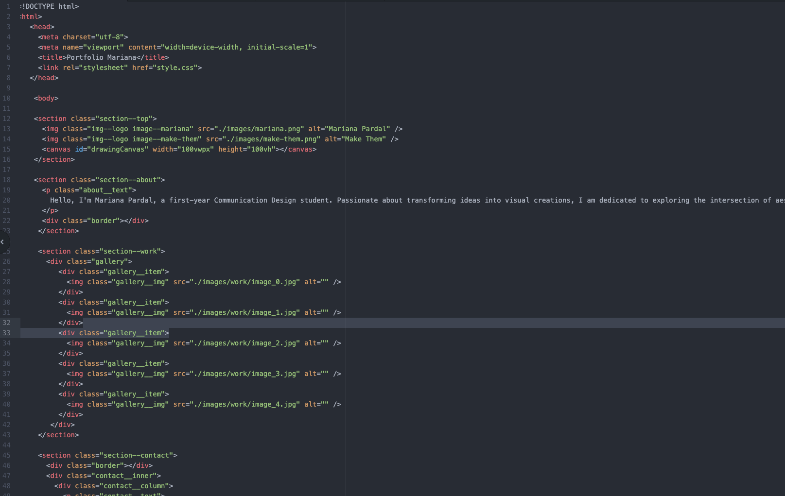The width and height of the screenshot is (785, 496).
Task: Click the 'Mariana Pardal' alt text
Action: tap(357, 129)
